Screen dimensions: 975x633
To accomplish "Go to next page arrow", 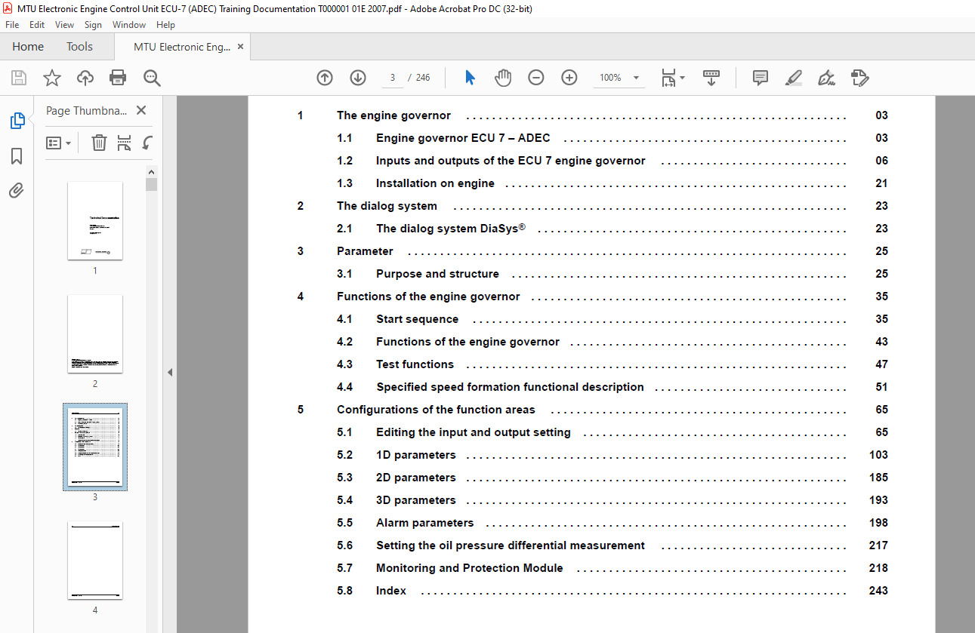I will (358, 78).
